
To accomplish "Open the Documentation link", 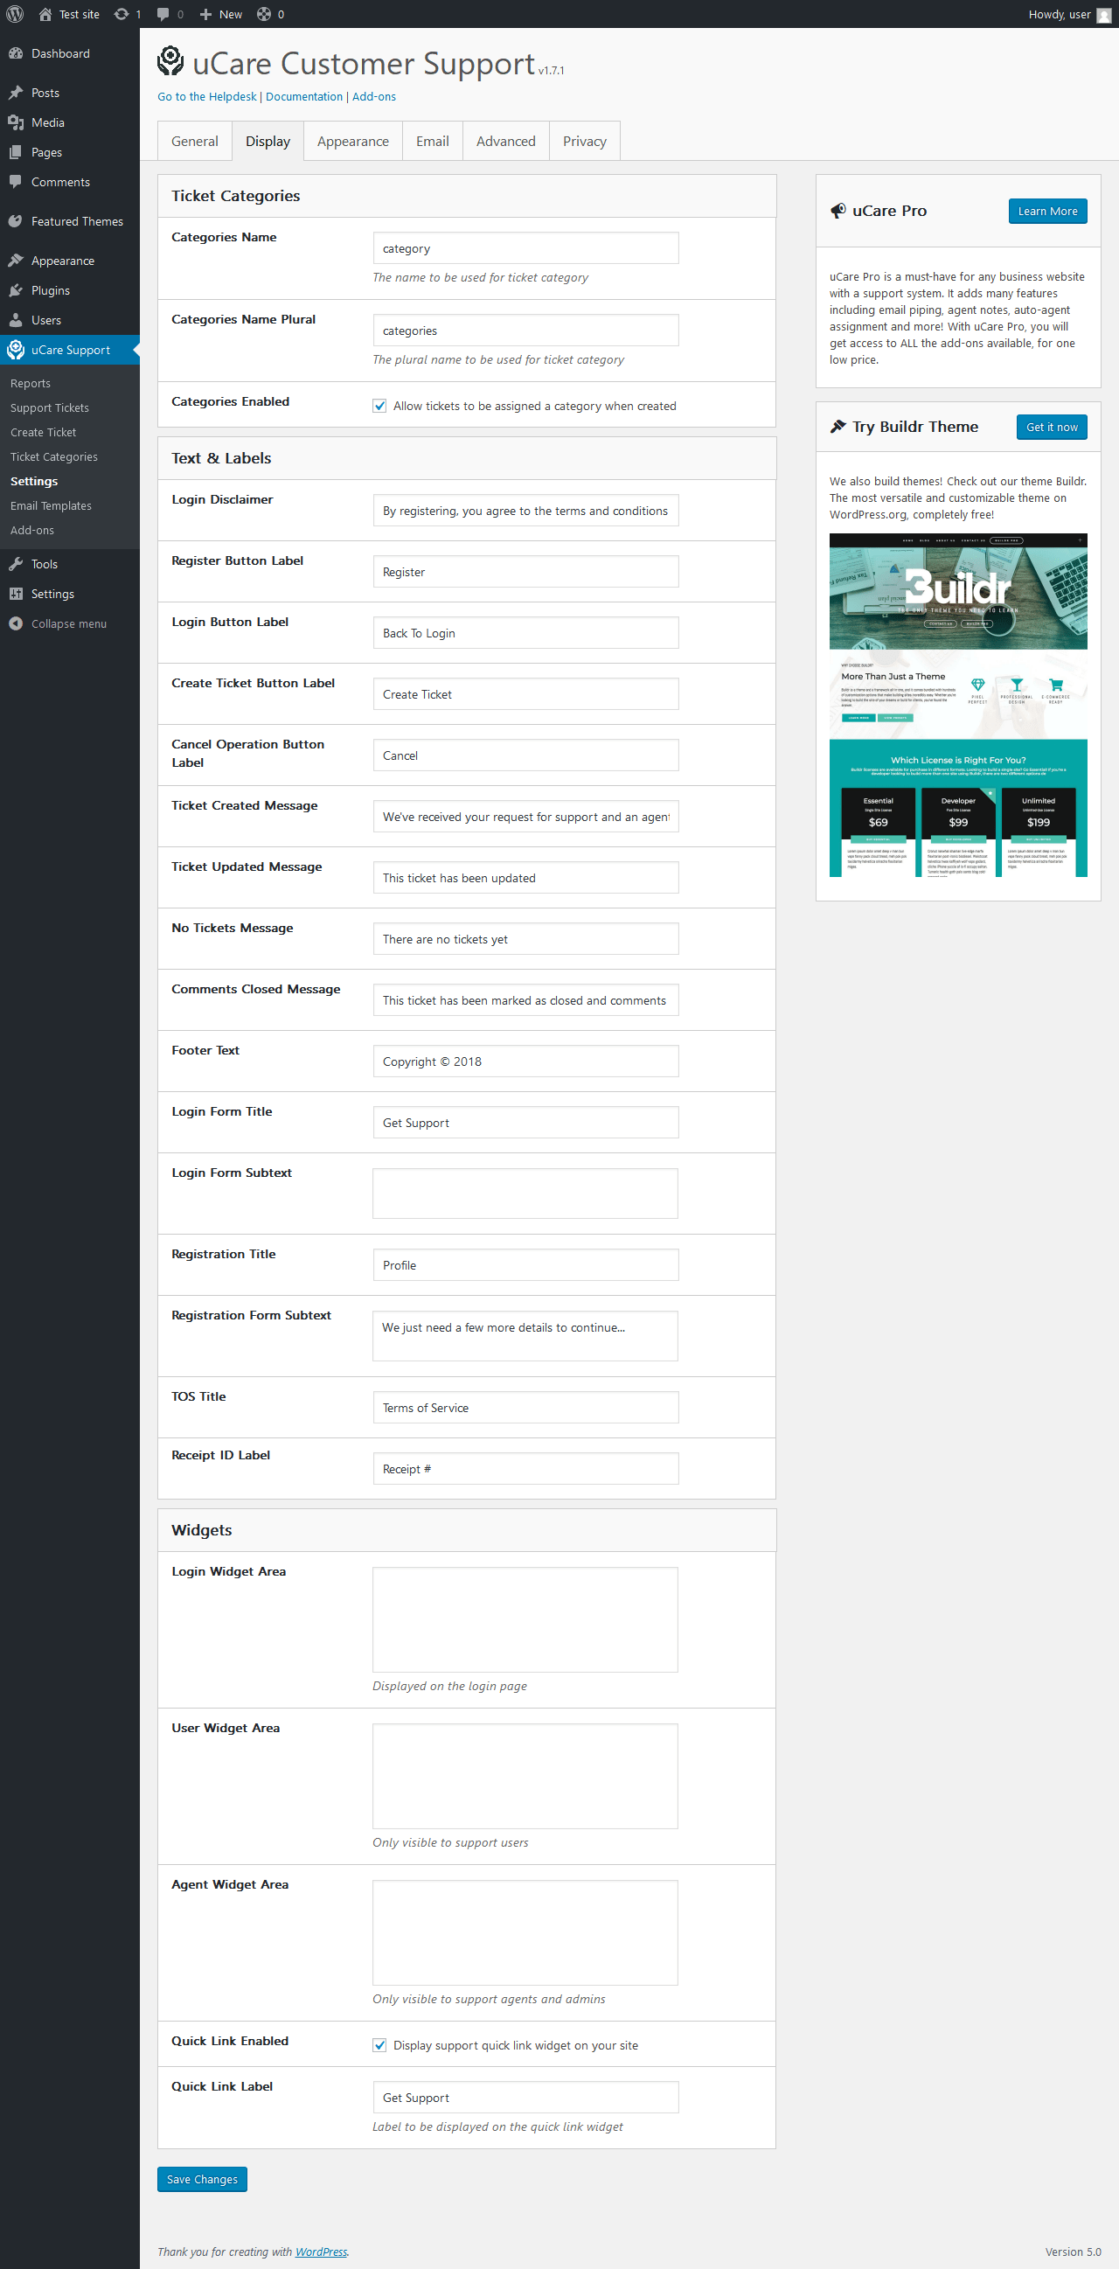I will [303, 97].
